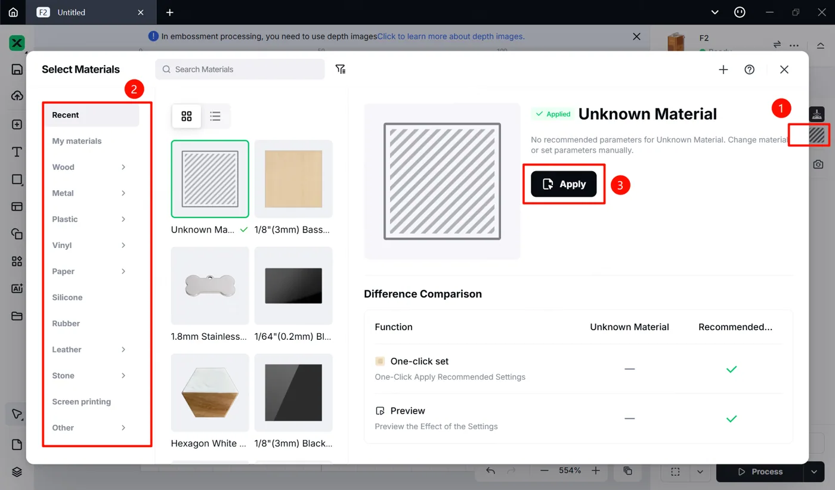The width and height of the screenshot is (835, 490).
Task: Select the Text tool in left sidebar
Action: click(x=17, y=152)
